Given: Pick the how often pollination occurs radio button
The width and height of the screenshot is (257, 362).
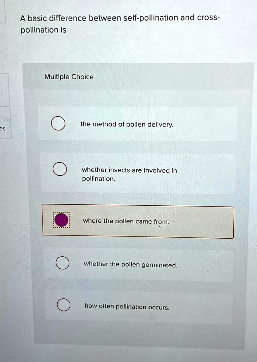Looking at the screenshot, I should [63, 305].
